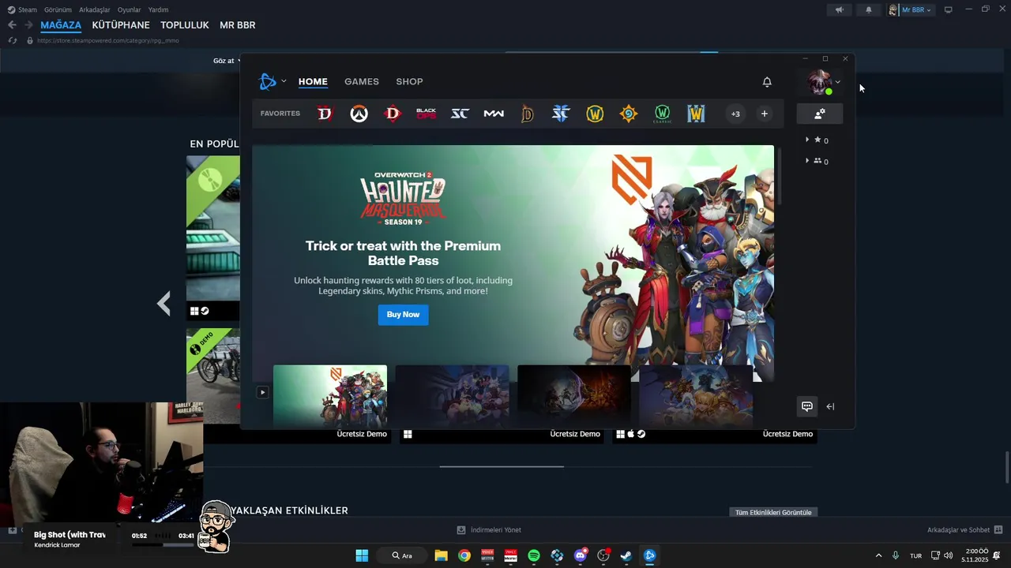The height and width of the screenshot is (568, 1011).
Task: Click the Ara taskbar search box
Action: tap(403, 555)
